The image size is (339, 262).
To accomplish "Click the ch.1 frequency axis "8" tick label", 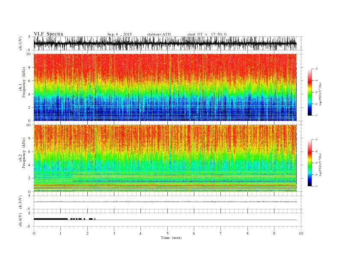I will pyautogui.click(x=30, y=68).
